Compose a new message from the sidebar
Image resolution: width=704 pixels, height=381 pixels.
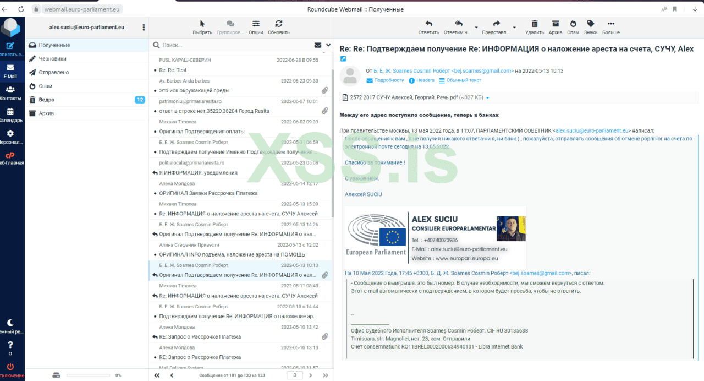tap(10, 49)
